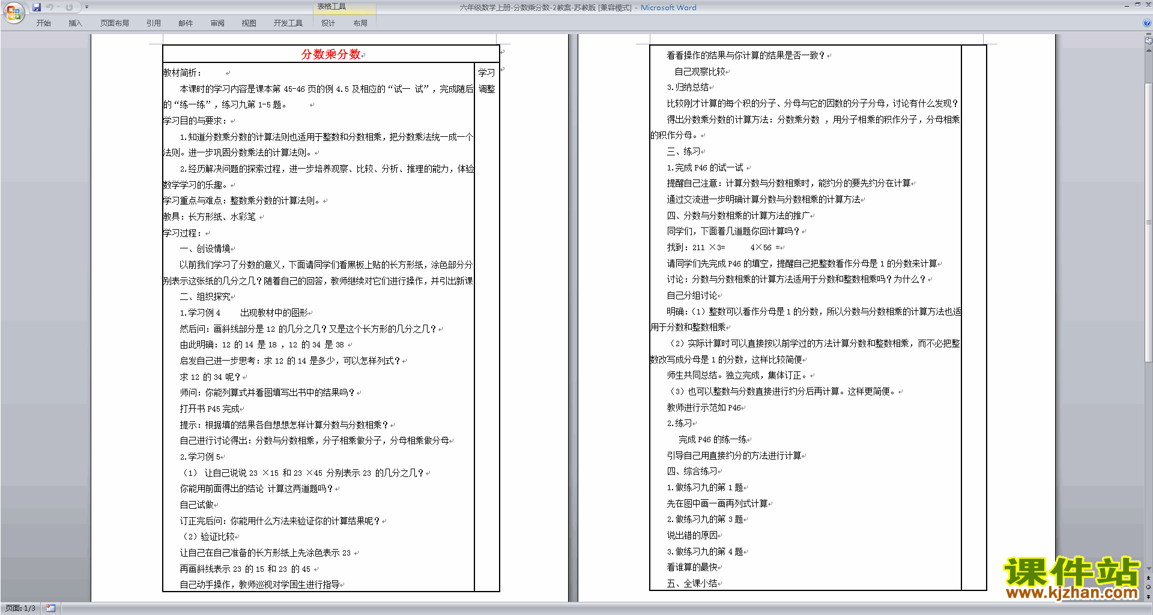Image resolution: width=1153 pixels, height=615 pixels.
Task: Click the line 说出错的原因
Action: (692, 535)
